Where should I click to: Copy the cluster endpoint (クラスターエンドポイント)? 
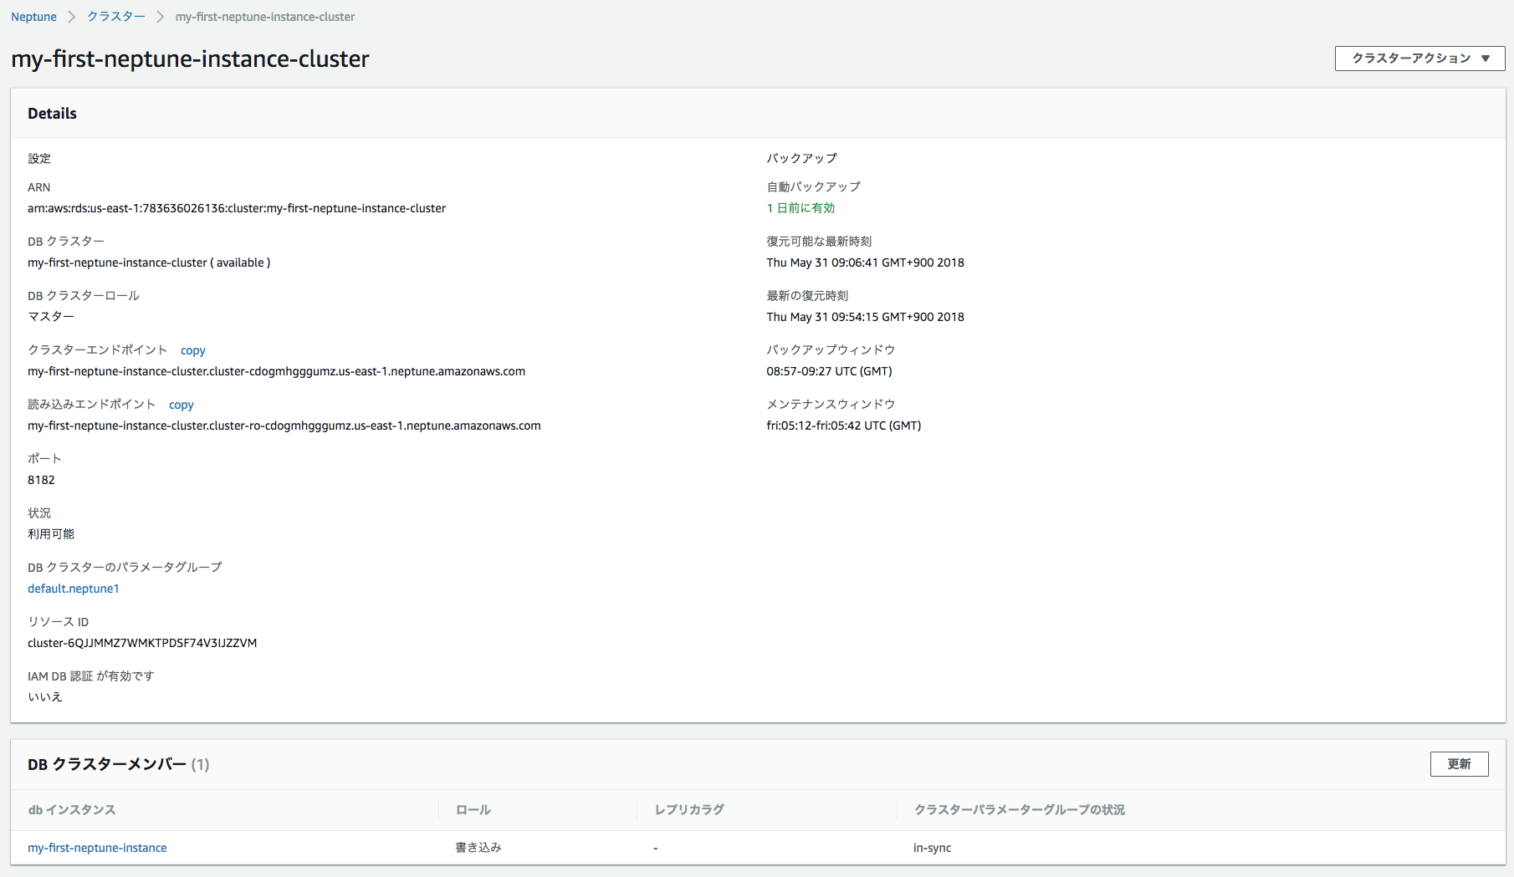point(192,350)
